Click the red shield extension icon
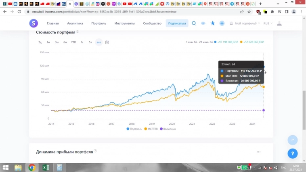This screenshot has width=306, height=172. click(258, 12)
